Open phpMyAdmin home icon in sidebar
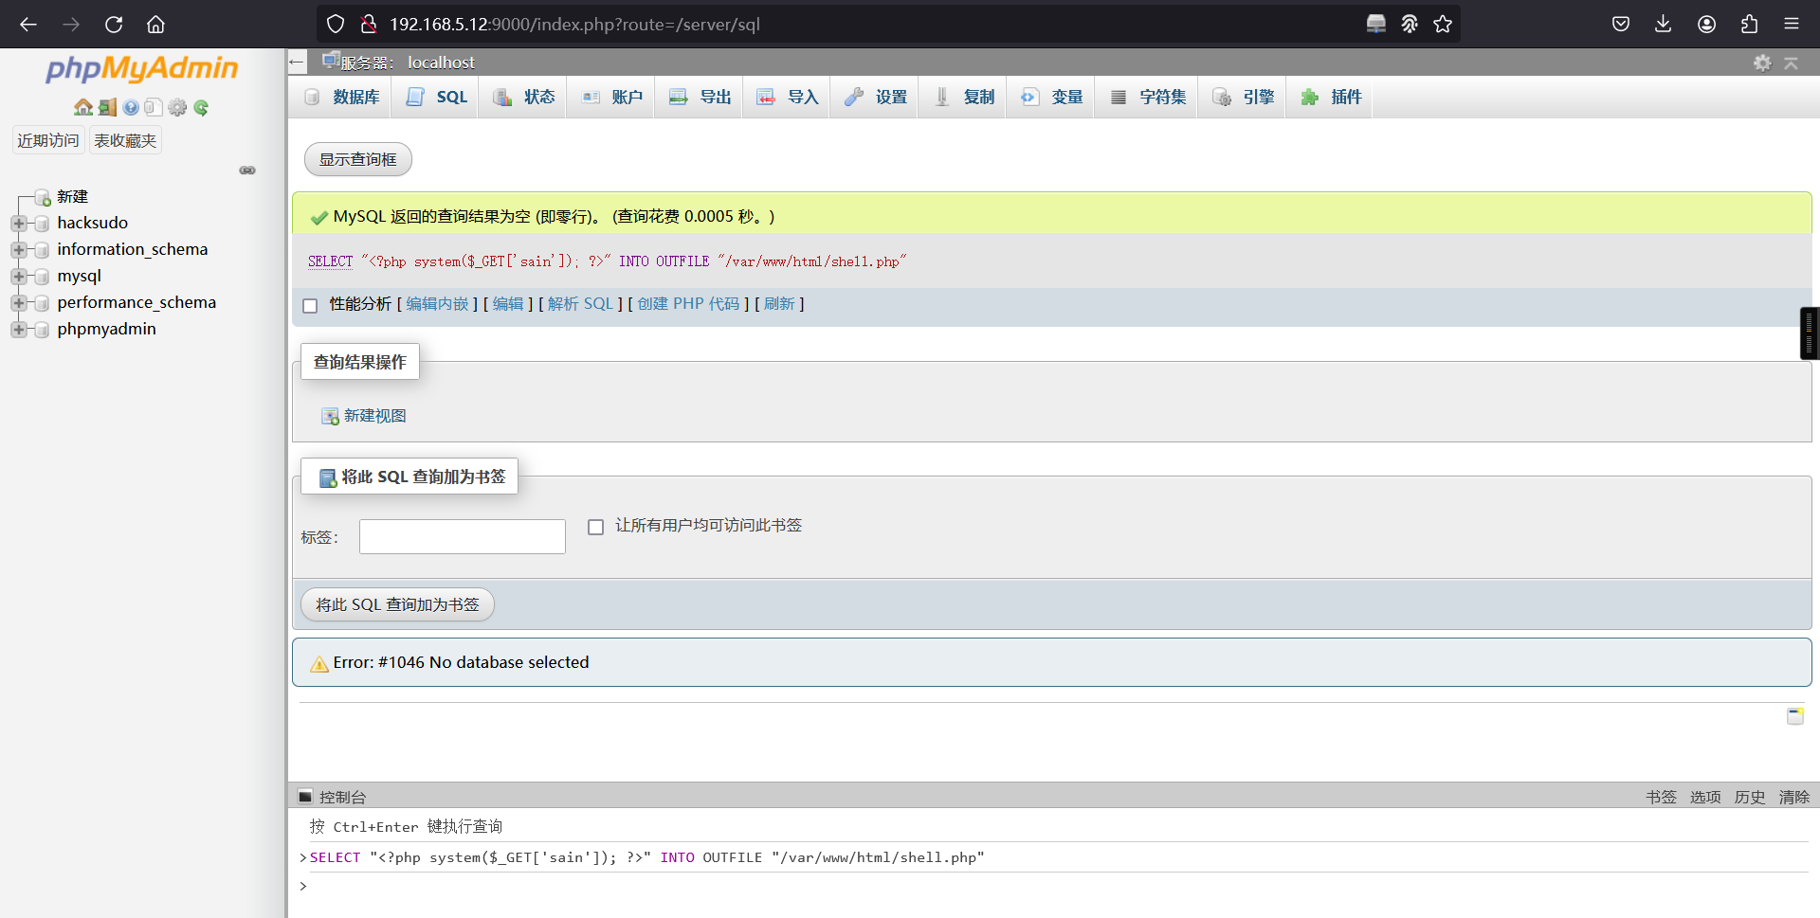 click(83, 108)
